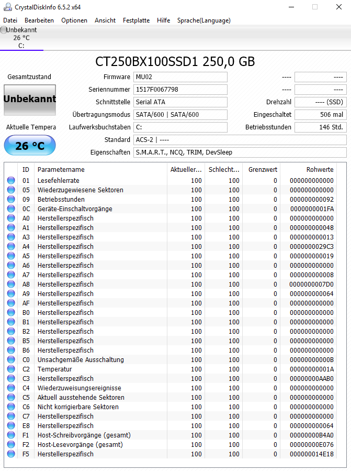
Task: Select raw value 00000000E076
Action: click(312, 445)
